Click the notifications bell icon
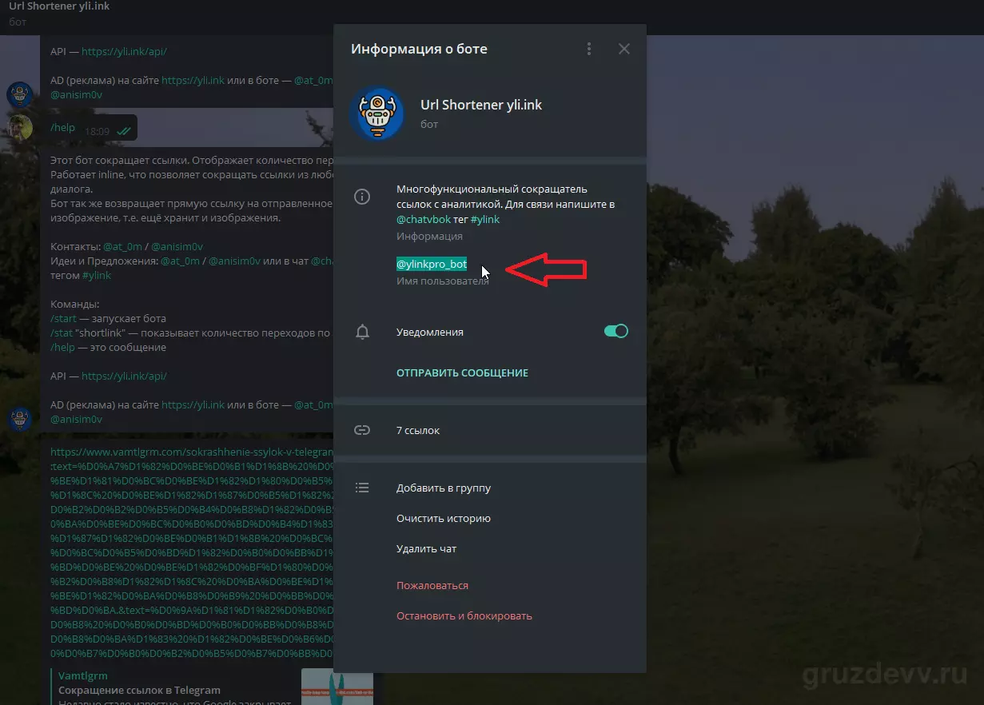This screenshot has width=984, height=705. 362,332
